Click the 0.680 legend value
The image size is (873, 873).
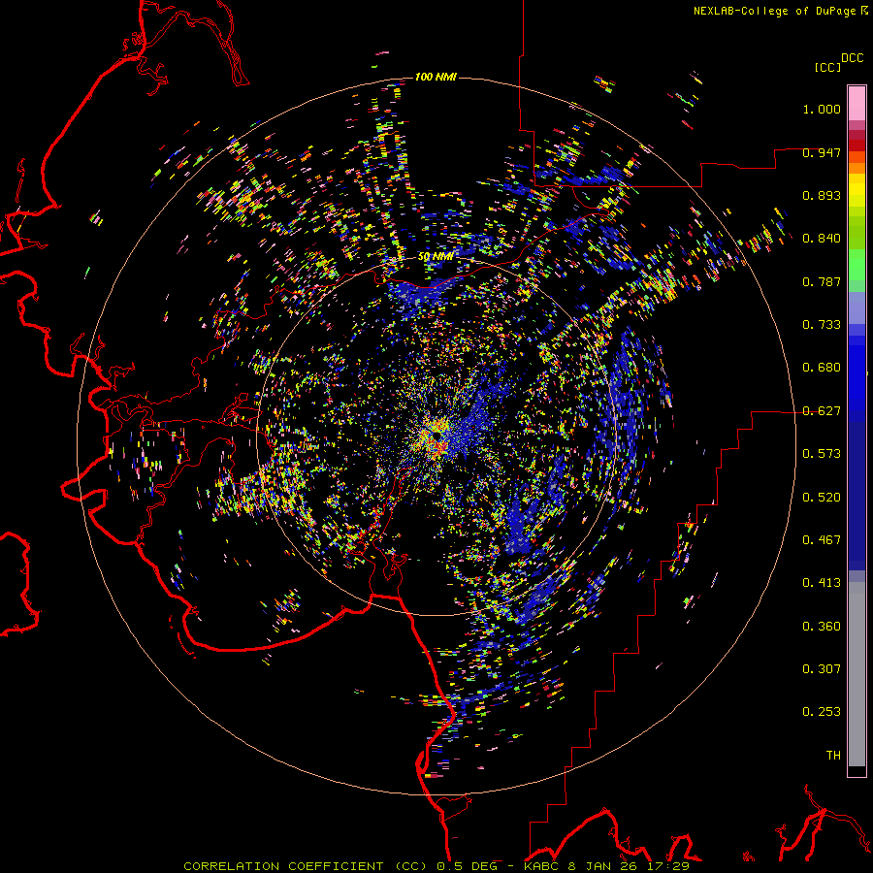(822, 368)
